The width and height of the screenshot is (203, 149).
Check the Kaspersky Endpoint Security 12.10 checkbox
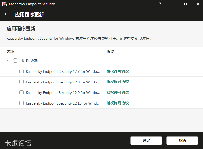coord(21,103)
